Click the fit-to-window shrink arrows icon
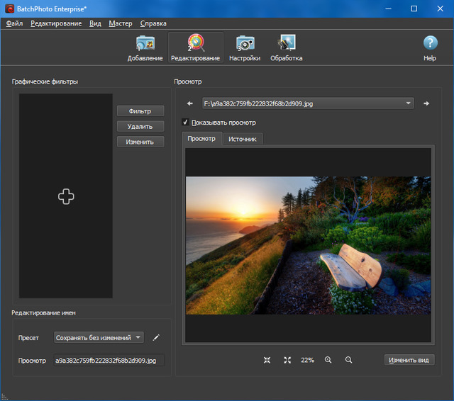The image size is (454, 401). 267,360
